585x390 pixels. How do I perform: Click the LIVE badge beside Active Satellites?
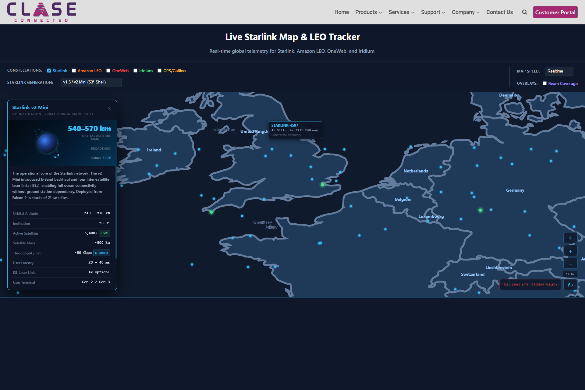point(104,233)
